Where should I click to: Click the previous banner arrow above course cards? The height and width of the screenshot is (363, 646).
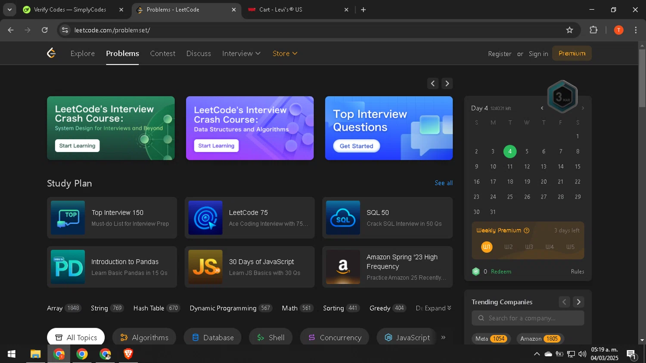point(433,84)
